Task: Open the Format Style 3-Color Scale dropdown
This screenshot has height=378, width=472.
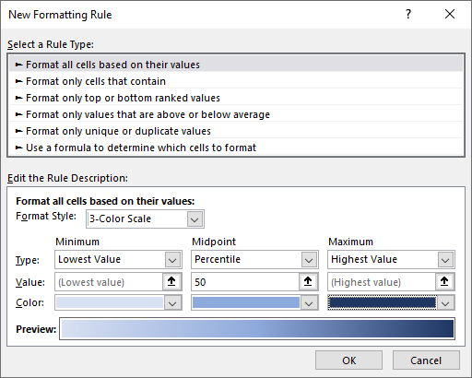Action: [x=195, y=219]
